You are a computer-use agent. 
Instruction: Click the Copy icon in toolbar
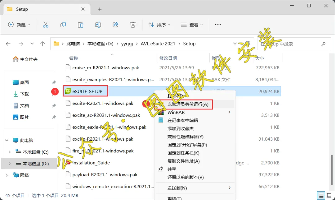coord(63,25)
